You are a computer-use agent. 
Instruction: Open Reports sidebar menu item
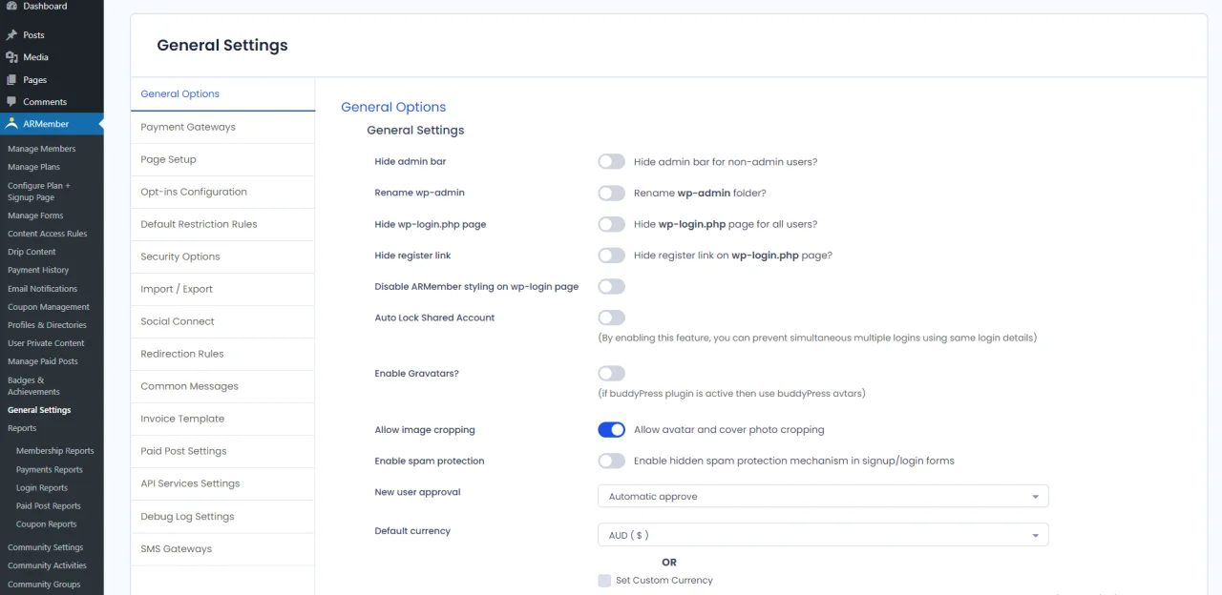[22, 428]
